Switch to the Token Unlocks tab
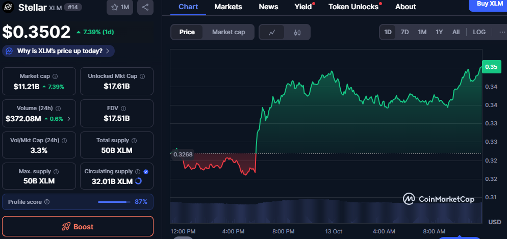The image size is (507, 239). [x=353, y=7]
